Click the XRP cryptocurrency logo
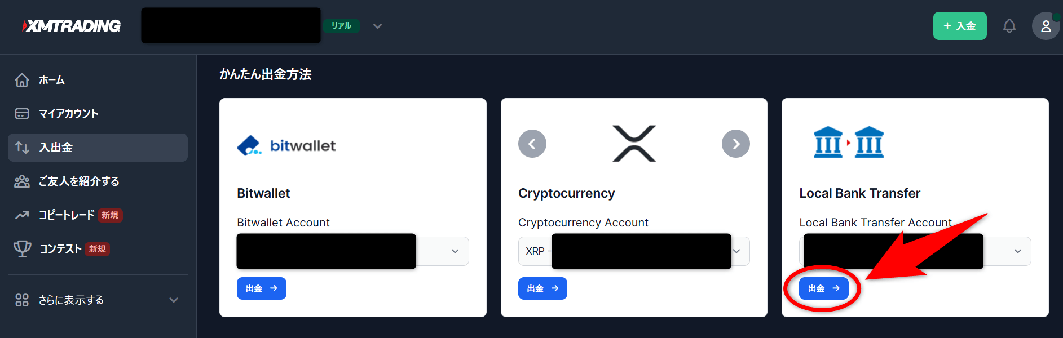The height and width of the screenshot is (338, 1063). [x=634, y=144]
